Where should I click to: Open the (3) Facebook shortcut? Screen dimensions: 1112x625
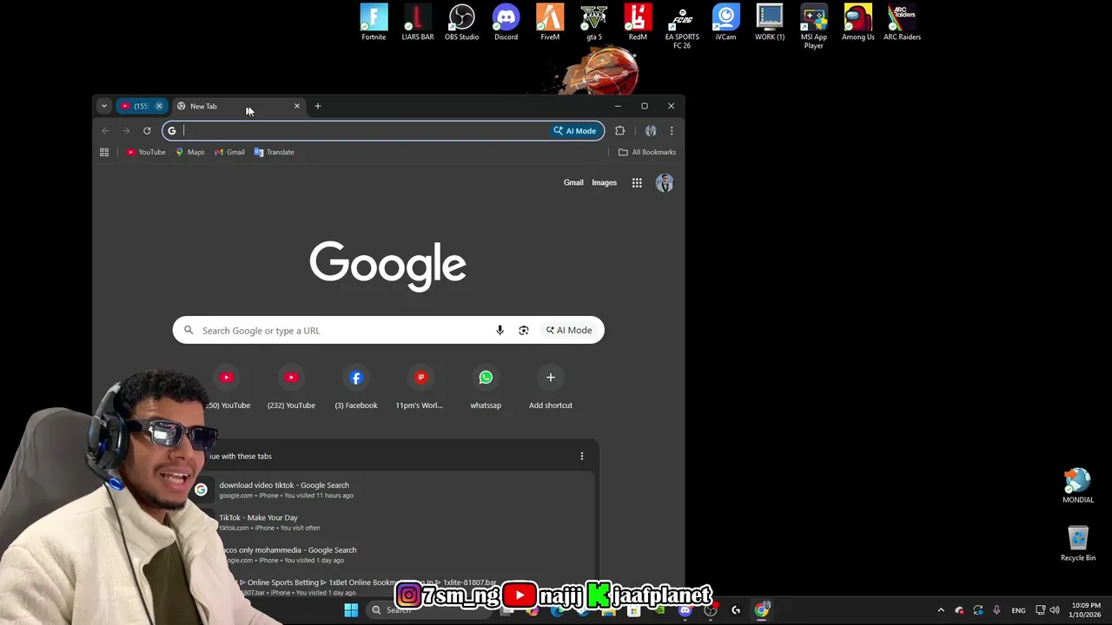356,387
